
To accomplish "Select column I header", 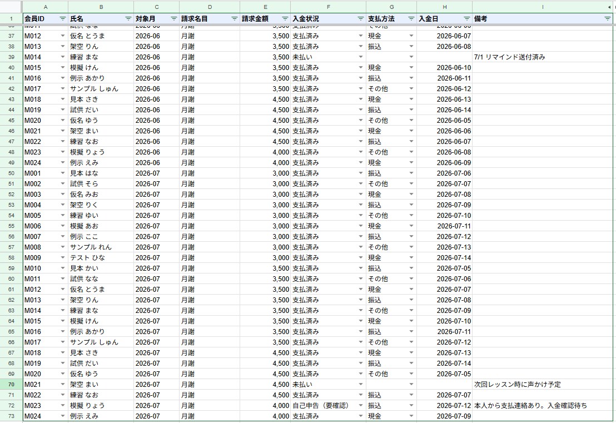I will coord(543,7).
